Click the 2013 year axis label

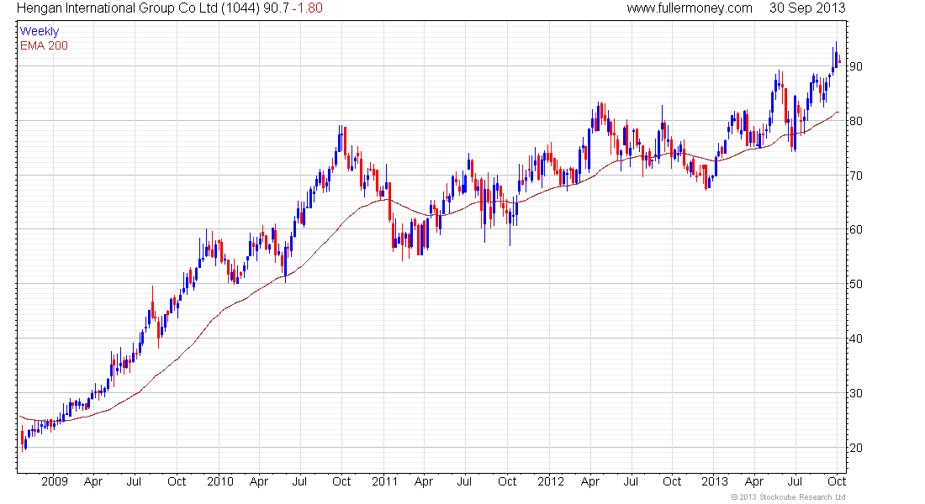[x=715, y=481]
